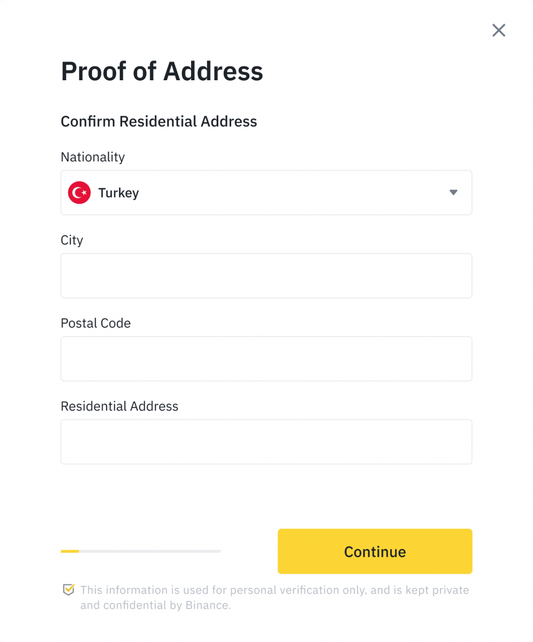This screenshot has width=533, height=642.
Task: Click the shield verification icon near the disclaimer
Action: click(68, 590)
